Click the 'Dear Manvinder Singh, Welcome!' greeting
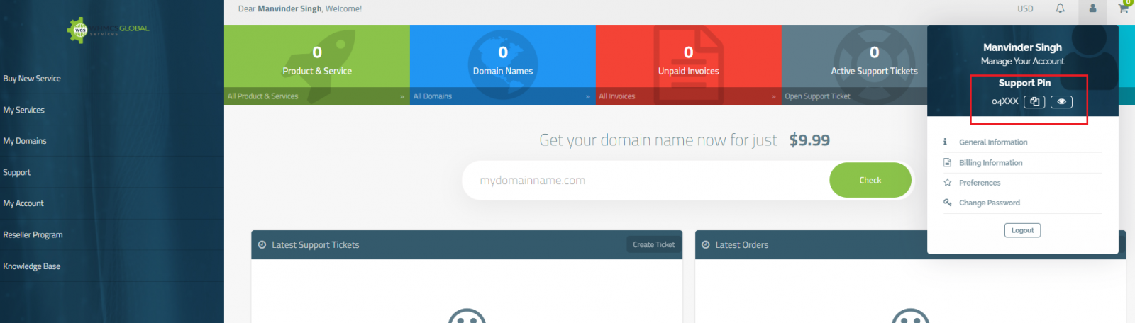The height and width of the screenshot is (323, 1135). (x=300, y=9)
